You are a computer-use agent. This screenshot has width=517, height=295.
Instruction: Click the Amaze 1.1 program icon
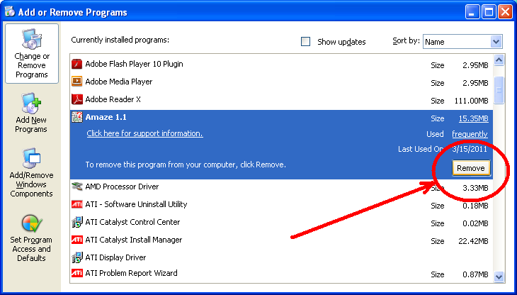[76, 117]
